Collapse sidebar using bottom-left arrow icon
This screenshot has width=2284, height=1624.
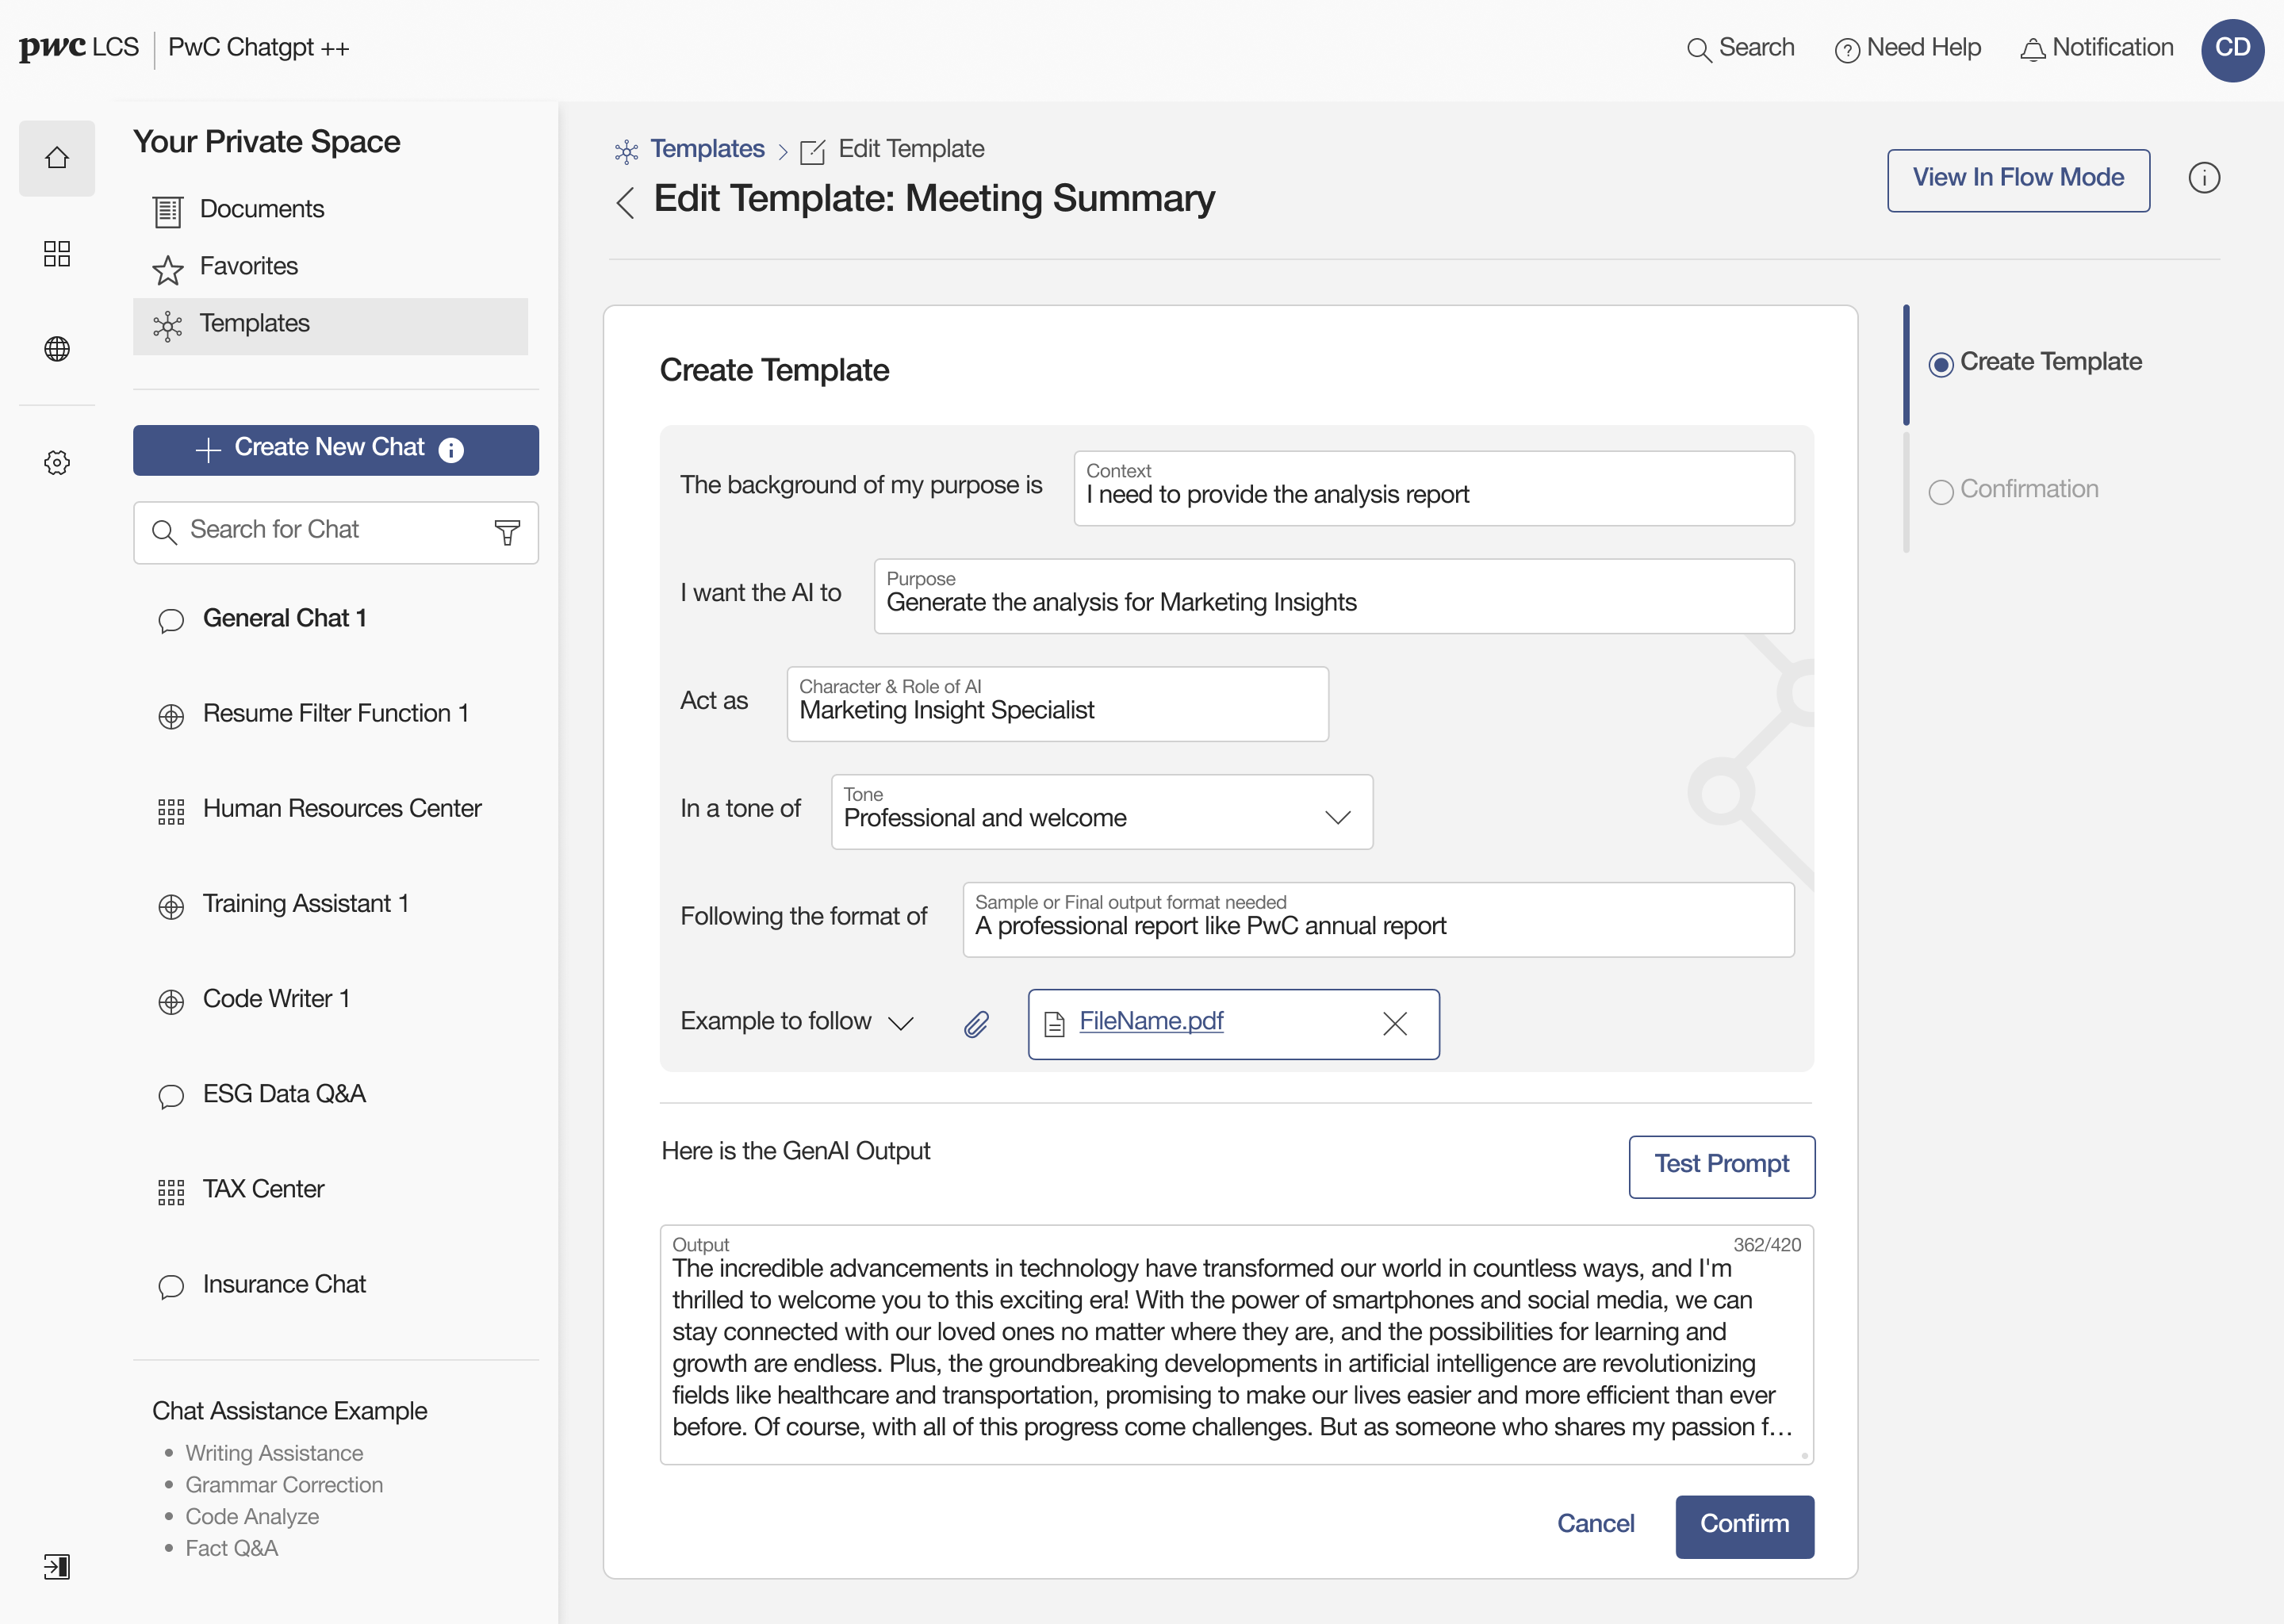coord(57,1566)
